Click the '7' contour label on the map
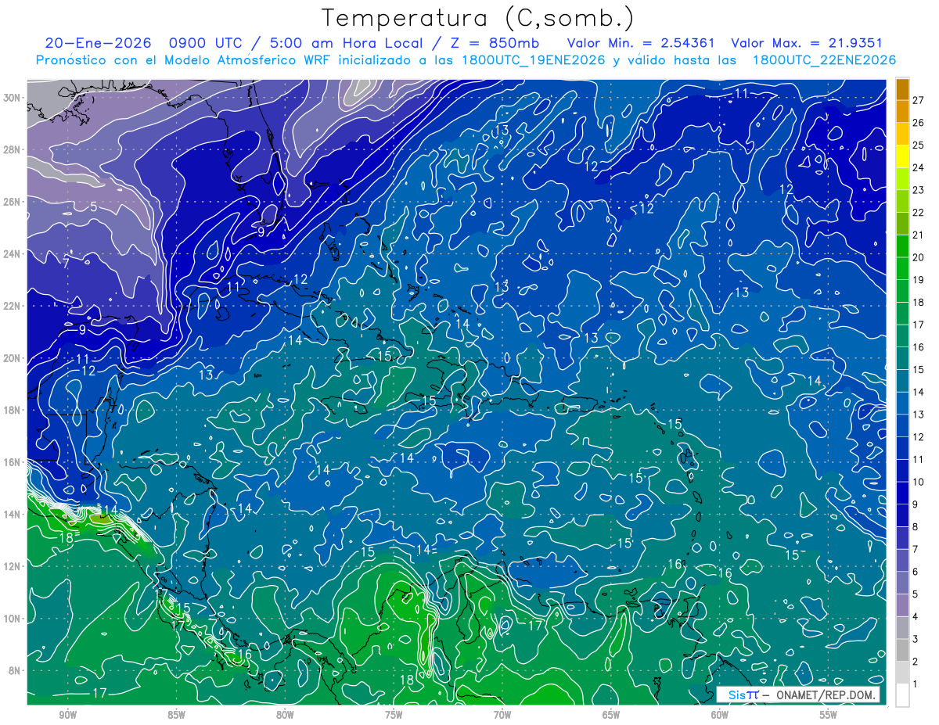 point(66,264)
